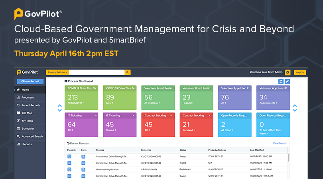323x179 pixels.
Task: Click the Registered status cell
Action: click(x=185, y=169)
